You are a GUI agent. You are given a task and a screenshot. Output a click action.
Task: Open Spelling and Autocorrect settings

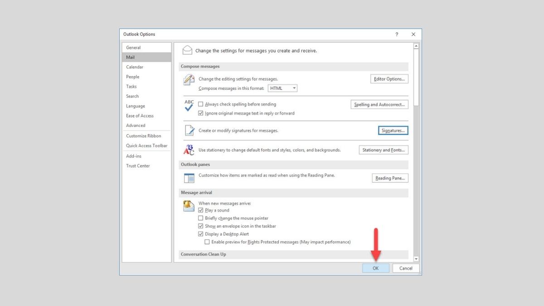click(379, 105)
